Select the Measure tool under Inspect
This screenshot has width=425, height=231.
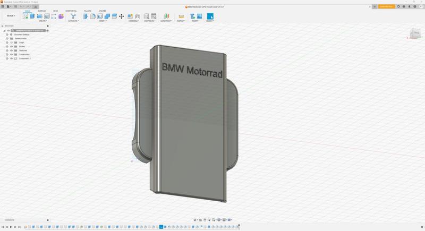(181, 16)
